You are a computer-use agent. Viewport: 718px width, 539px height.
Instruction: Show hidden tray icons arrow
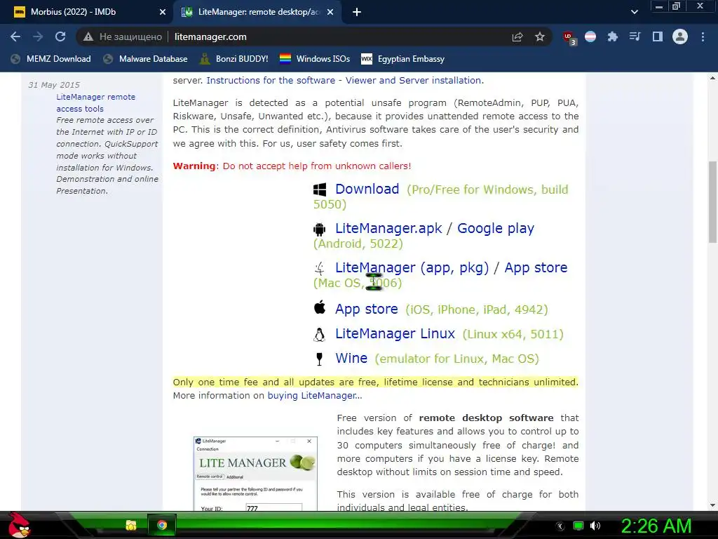point(560,526)
